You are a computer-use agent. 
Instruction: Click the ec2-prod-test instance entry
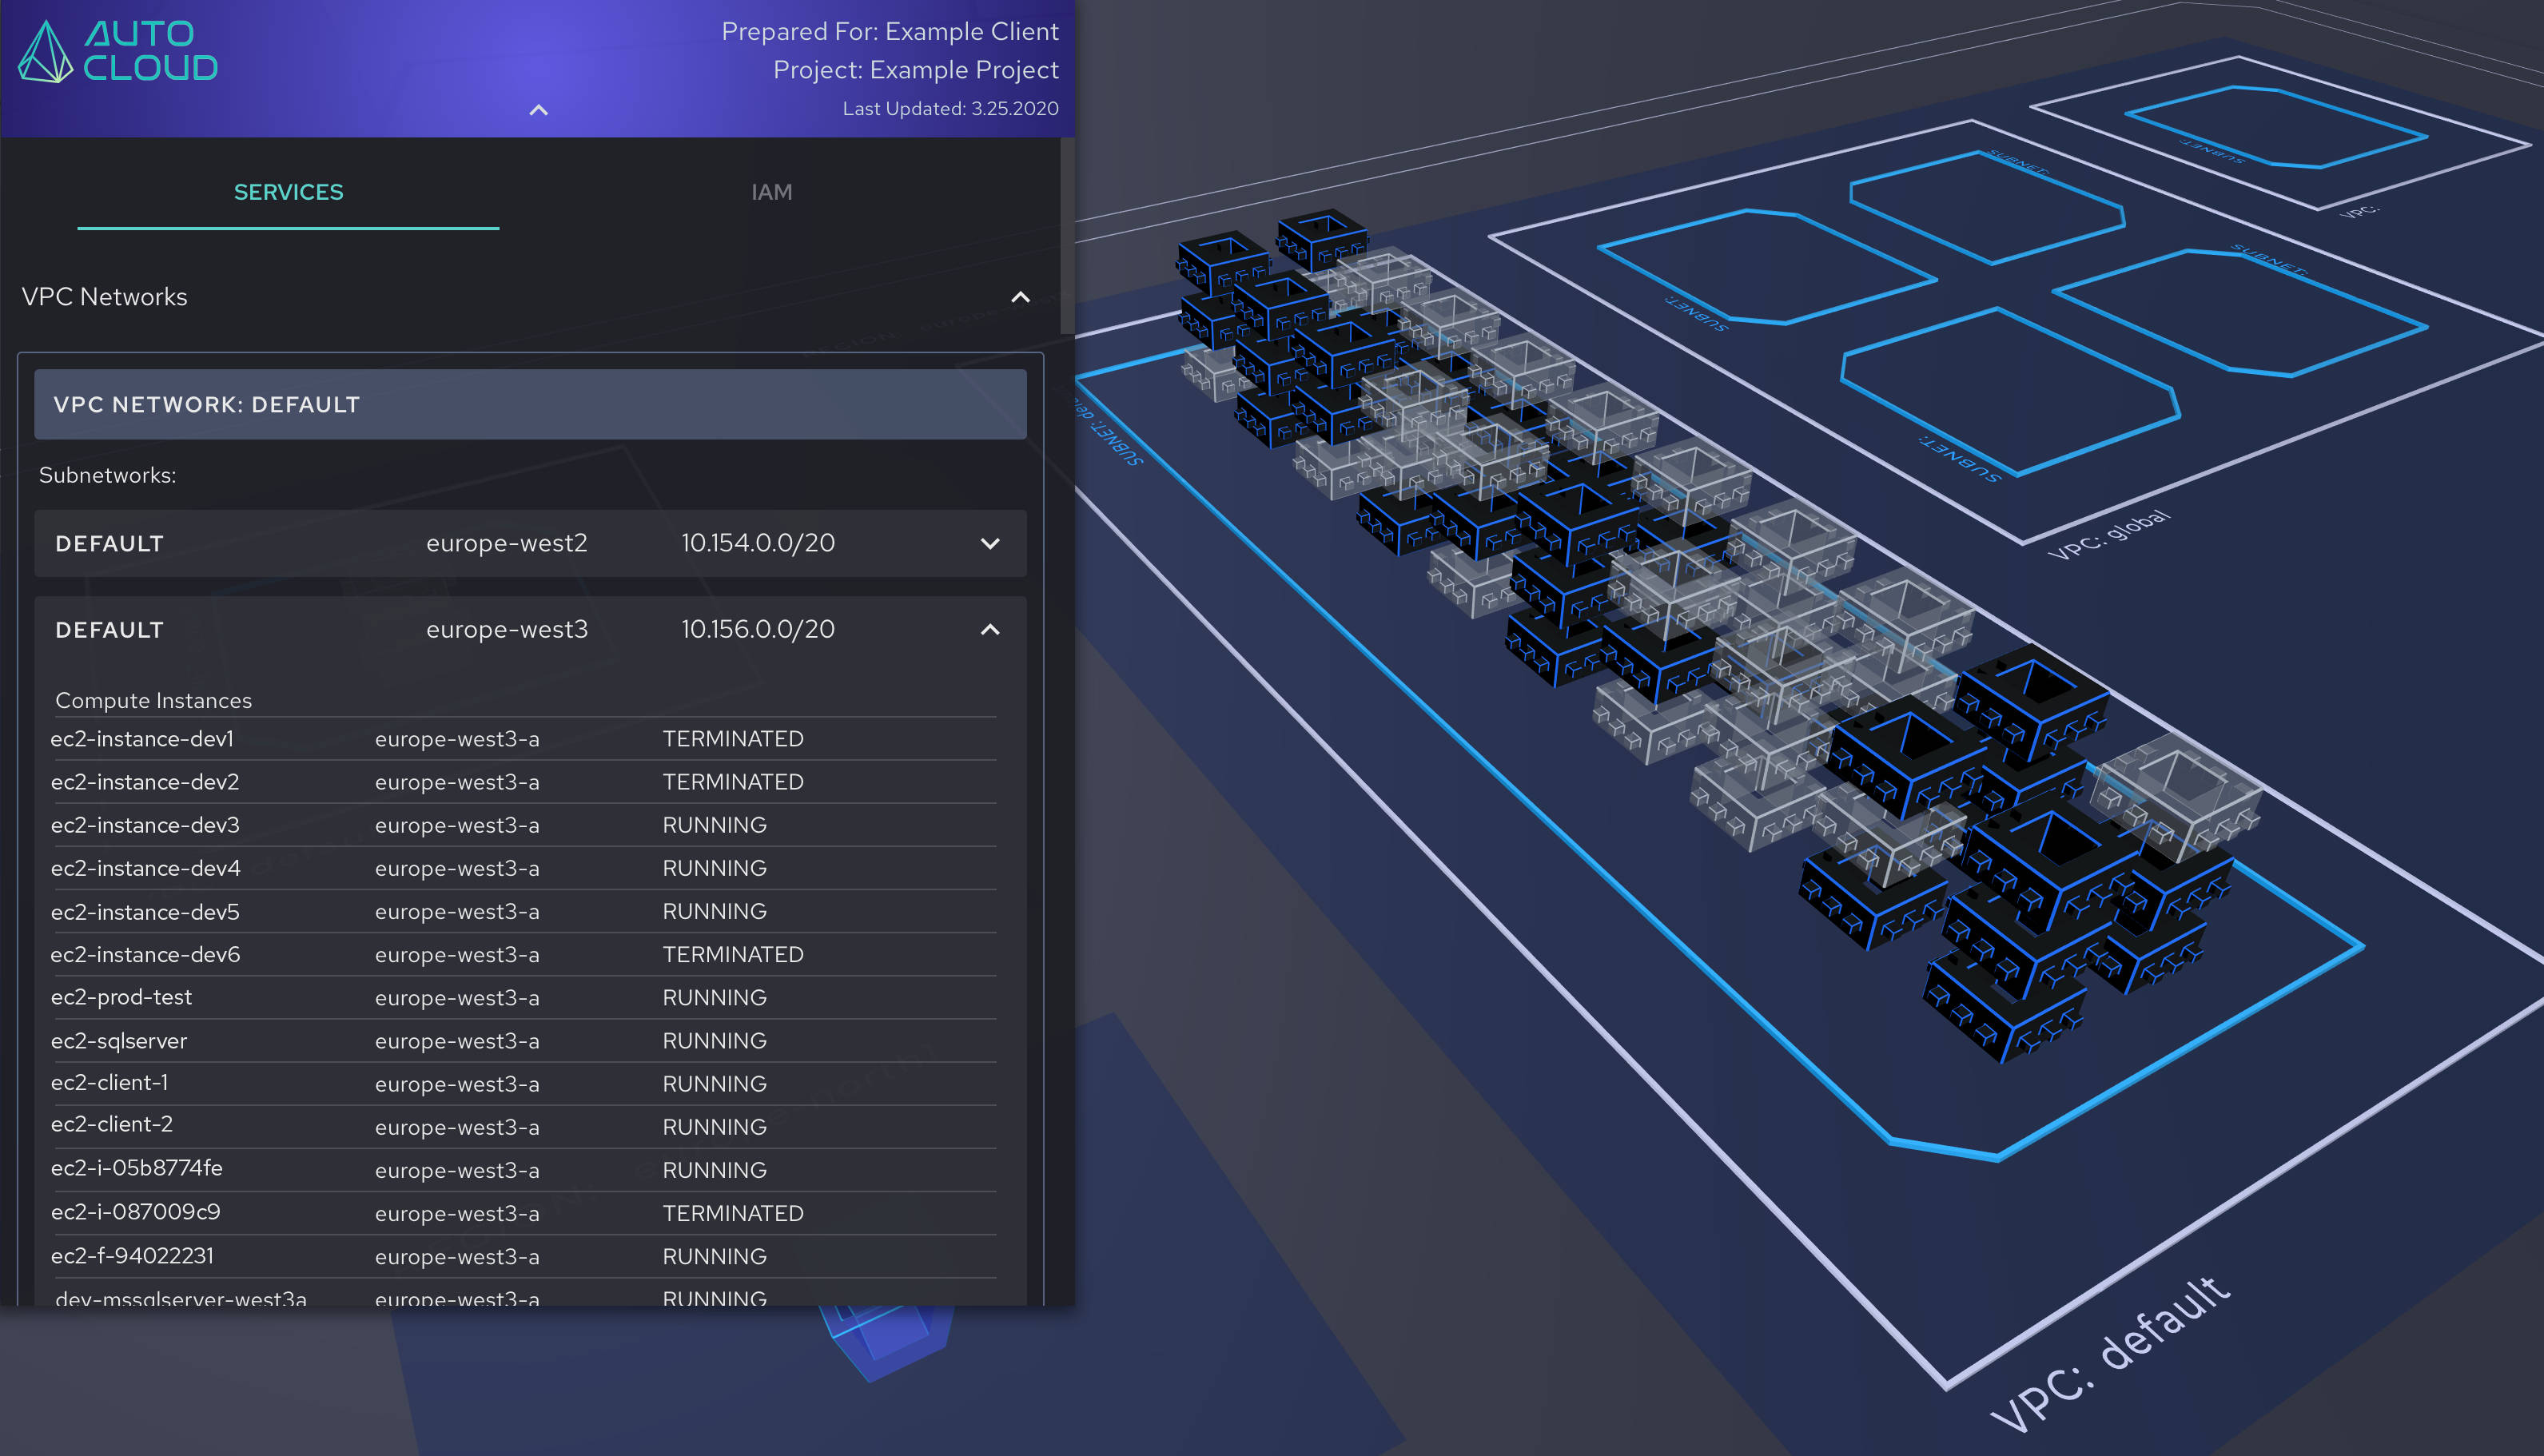(121, 997)
